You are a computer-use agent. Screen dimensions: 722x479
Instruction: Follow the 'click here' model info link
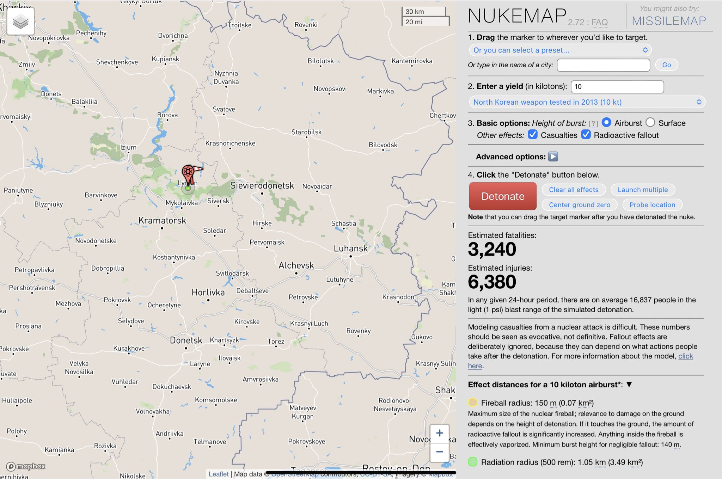(x=686, y=356)
